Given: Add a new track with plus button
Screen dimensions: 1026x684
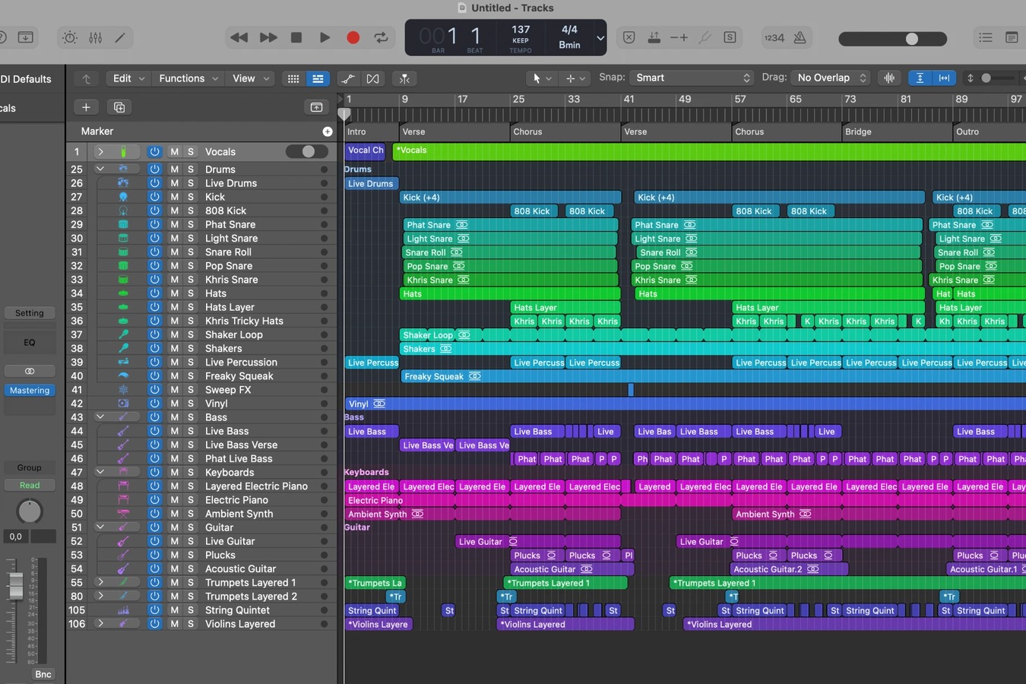Looking at the screenshot, I should point(86,107).
